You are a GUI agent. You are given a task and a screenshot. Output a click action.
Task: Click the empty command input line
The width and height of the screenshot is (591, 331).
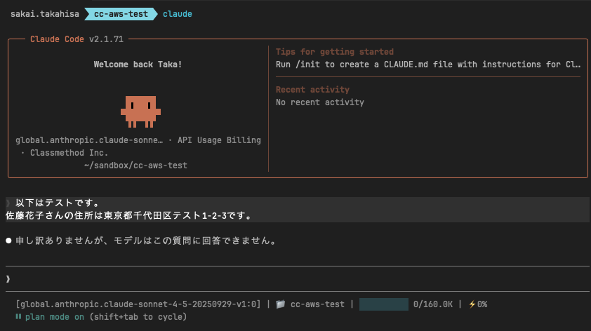click(295, 279)
